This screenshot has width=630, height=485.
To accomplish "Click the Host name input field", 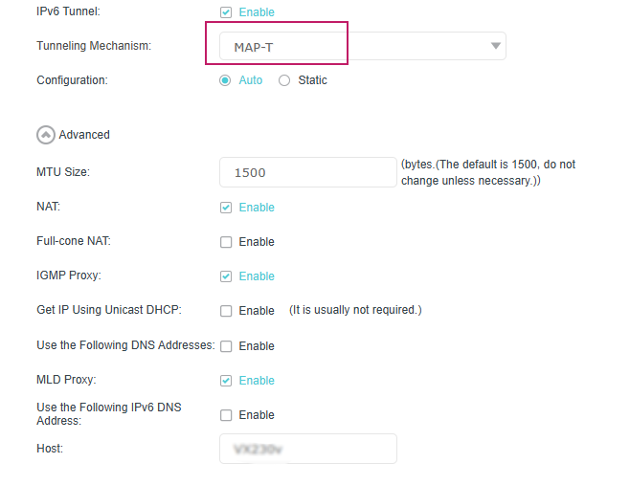I will coord(308,449).
